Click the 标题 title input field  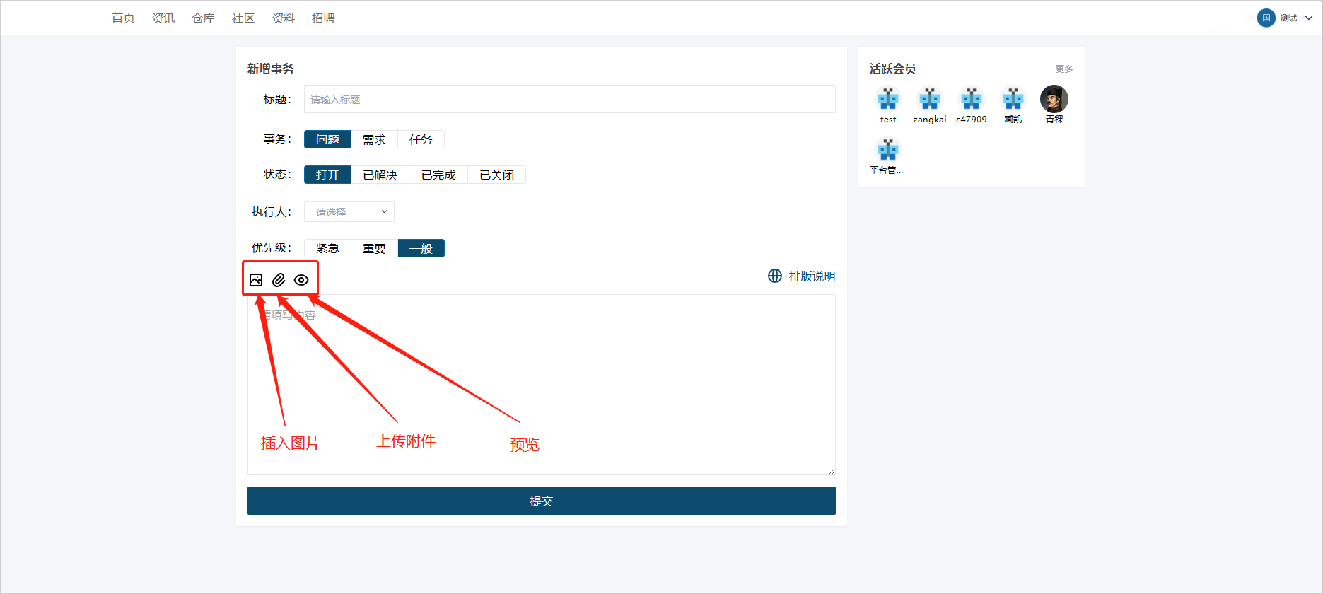click(x=569, y=100)
